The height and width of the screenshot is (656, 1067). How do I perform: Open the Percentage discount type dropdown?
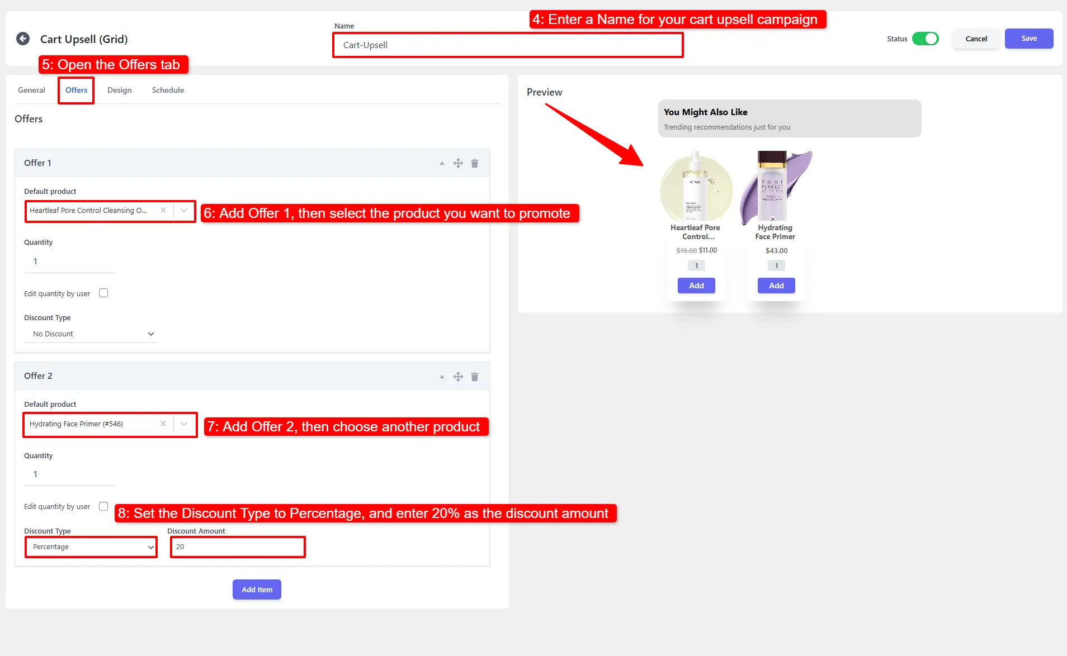(92, 547)
